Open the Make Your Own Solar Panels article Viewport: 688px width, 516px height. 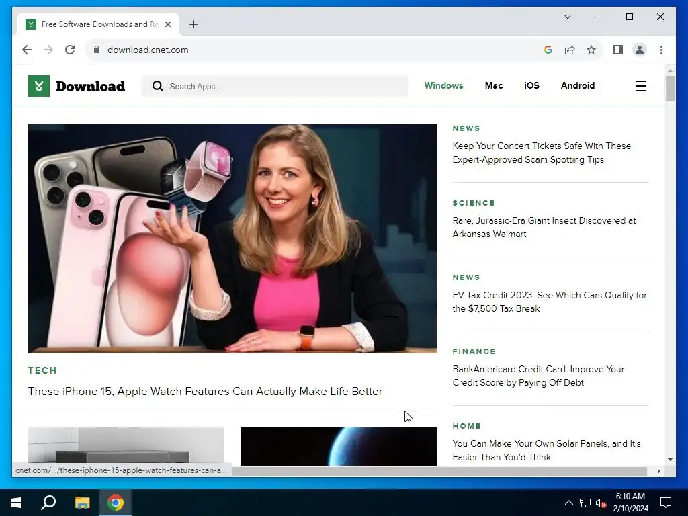(x=546, y=450)
